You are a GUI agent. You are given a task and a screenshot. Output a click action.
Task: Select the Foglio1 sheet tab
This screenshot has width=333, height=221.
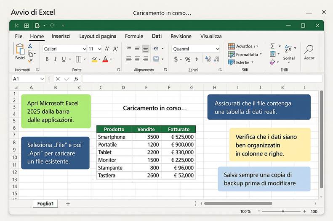pyautogui.click(x=45, y=204)
